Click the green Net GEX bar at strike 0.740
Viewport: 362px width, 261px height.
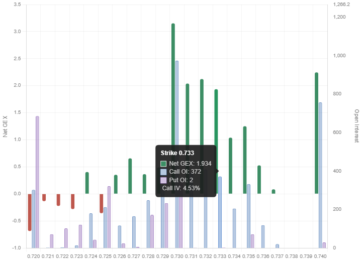[x=317, y=133]
